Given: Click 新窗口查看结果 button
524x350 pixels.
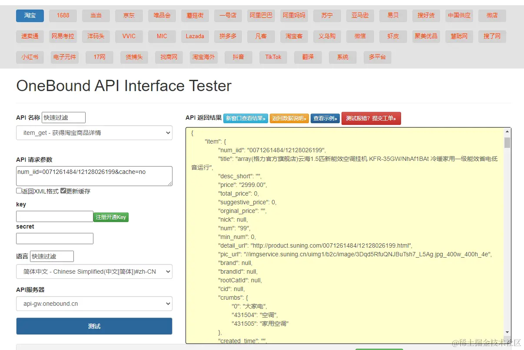Looking at the screenshot, I should [245, 118].
